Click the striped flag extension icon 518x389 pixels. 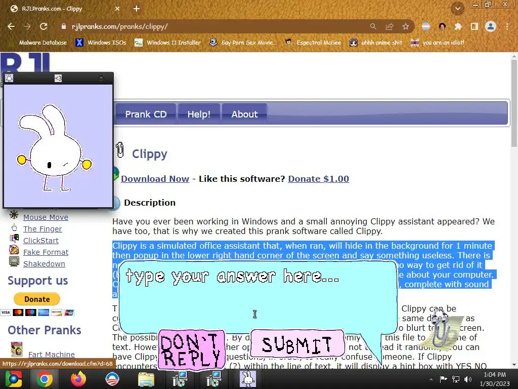pos(426,26)
